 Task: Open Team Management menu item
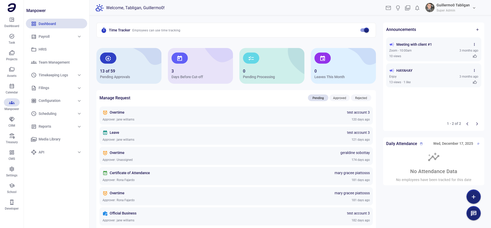[57, 62]
